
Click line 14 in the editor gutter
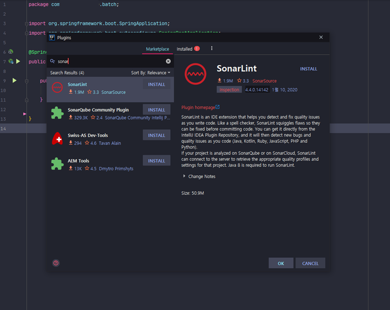click(x=3, y=128)
